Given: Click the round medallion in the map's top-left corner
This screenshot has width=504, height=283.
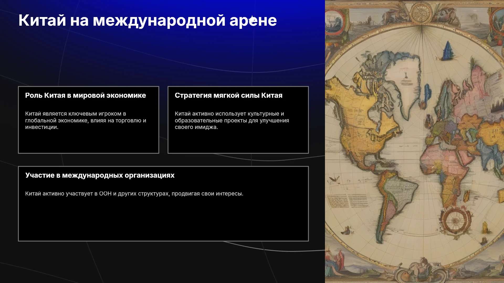Looking at the screenshot, I should [334, 22].
